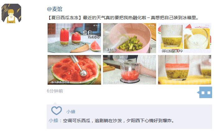Viewport: 218px width, 132px height.
Task: Open the watermelon jelly glasses cover photo
Action: (x=74, y=38)
